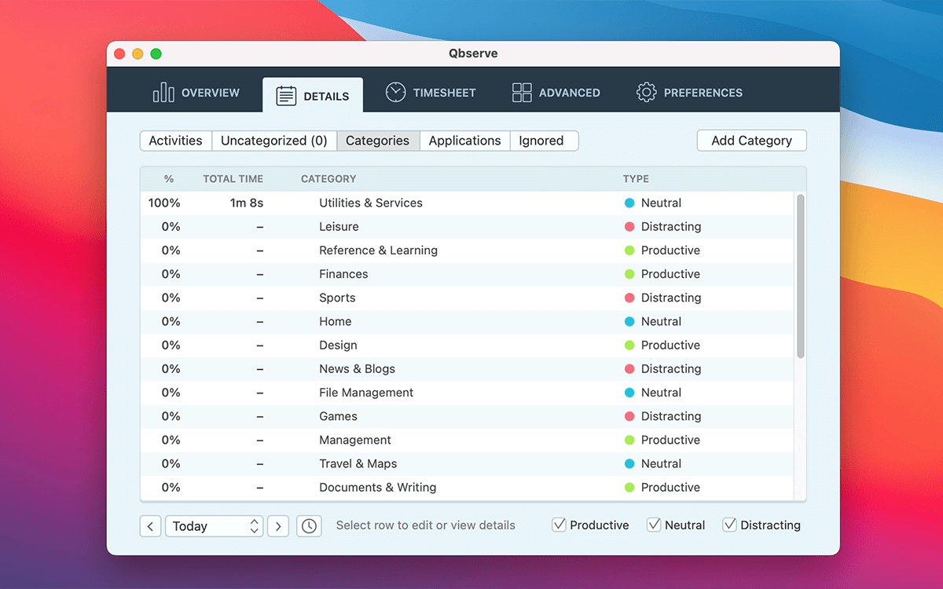Open the clock time range button
This screenshot has width=943, height=589.
point(309,526)
